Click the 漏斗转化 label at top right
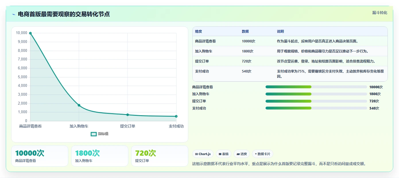Viewport: 399px width, 178px height. pos(379,13)
